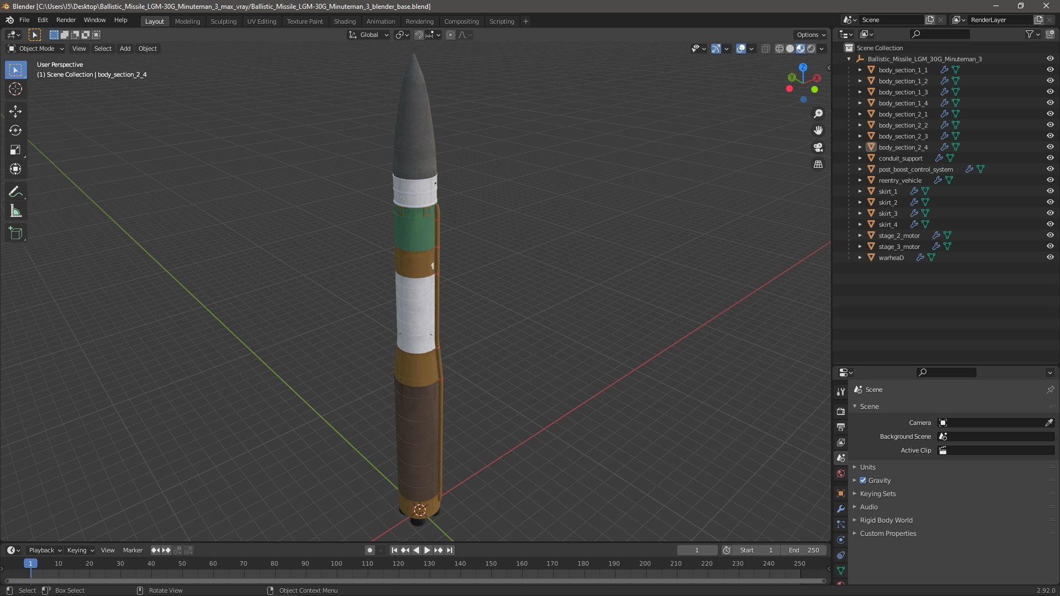Viewport: 1060px width, 596px height.
Task: Hide conduit_support in viewport
Action: tap(1050, 158)
